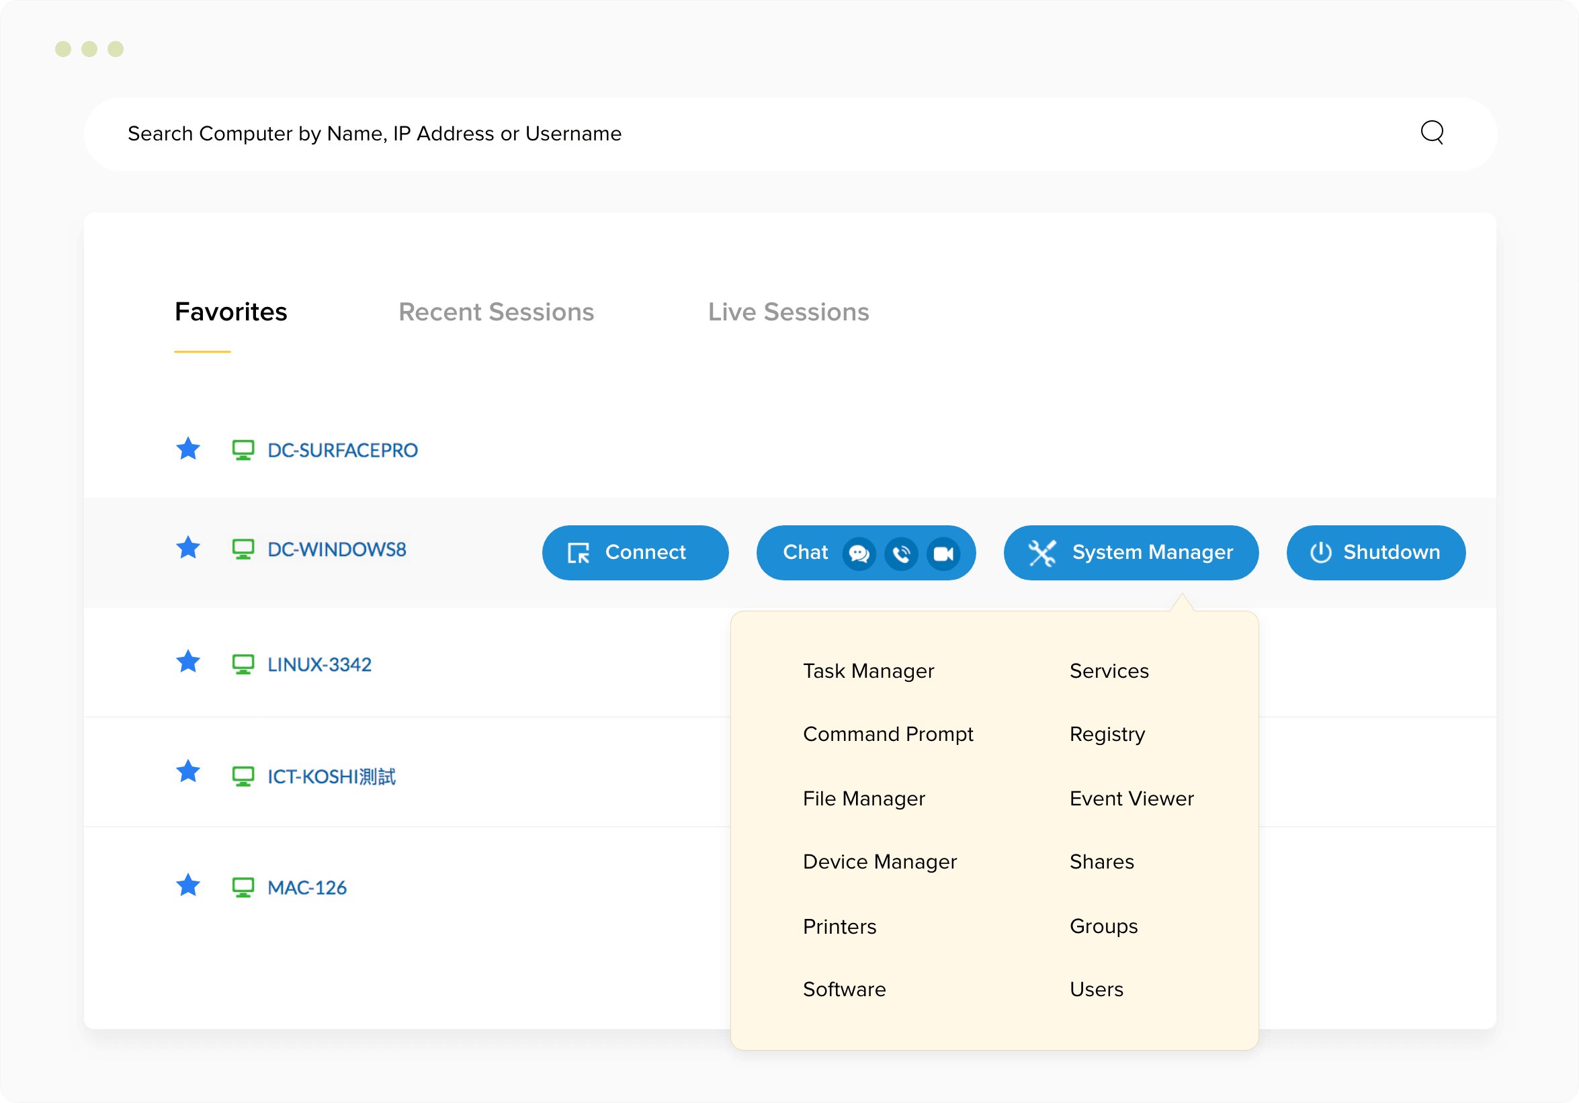
Task: Select Groups from the menu
Action: click(1104, 926)
